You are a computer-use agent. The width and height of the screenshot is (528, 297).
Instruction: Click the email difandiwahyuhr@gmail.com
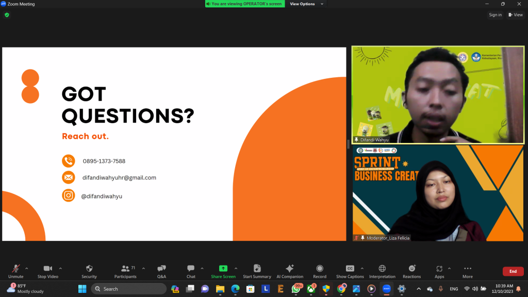tap(119, 177)
